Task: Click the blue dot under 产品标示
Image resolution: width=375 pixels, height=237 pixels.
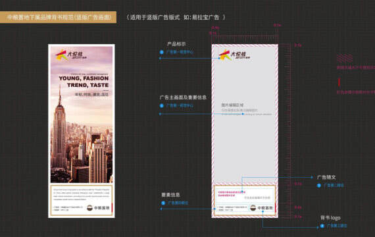Action: point(162,52)
